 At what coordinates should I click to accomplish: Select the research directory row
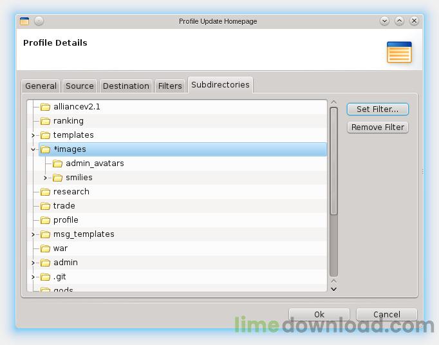(x=177, y=192)
